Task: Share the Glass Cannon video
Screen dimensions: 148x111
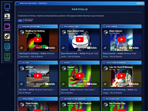Action: 105,48
